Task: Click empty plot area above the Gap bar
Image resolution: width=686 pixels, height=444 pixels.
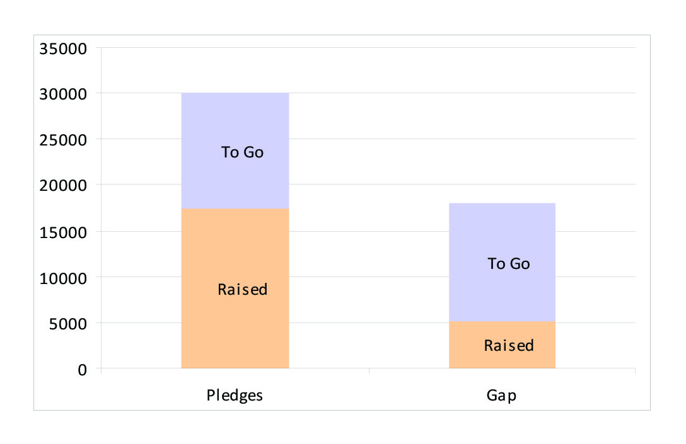Action: pos(502,126)
